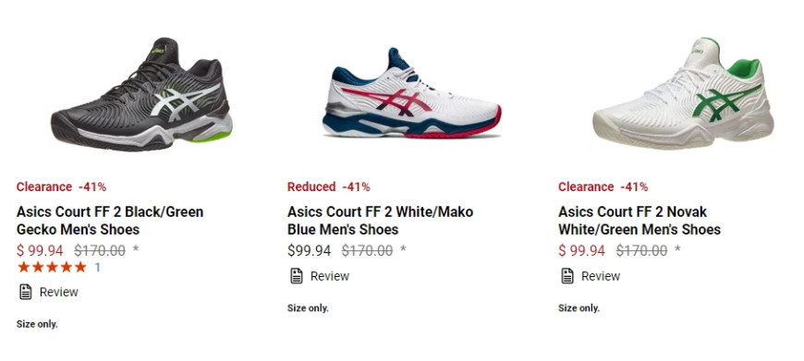Viewport: 804px width, 361px height.
Task: Select review document icon for Novak White/Green shoe
Action: click(567, 276)
